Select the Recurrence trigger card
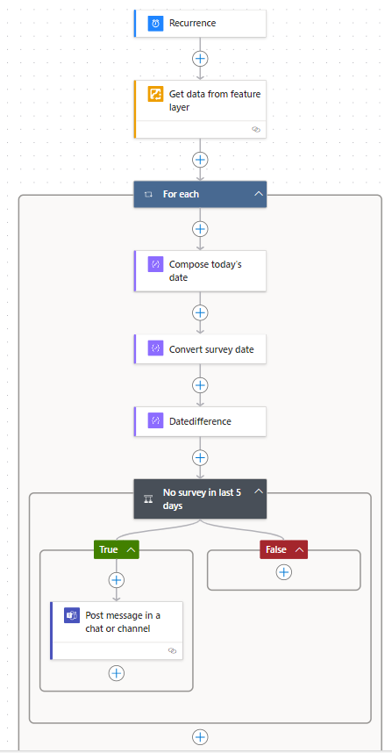 pos(200,23)
